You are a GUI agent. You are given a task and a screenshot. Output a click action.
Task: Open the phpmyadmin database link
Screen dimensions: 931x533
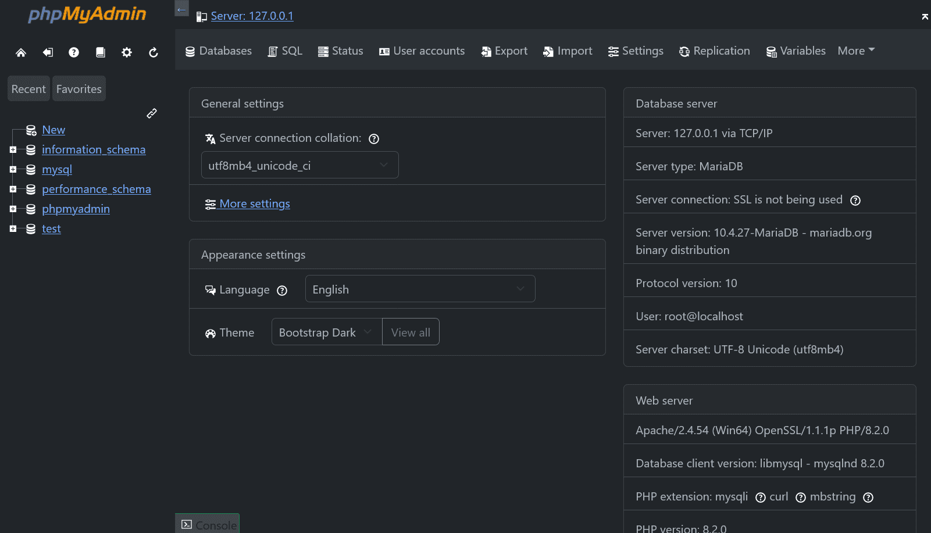(76, 209)
